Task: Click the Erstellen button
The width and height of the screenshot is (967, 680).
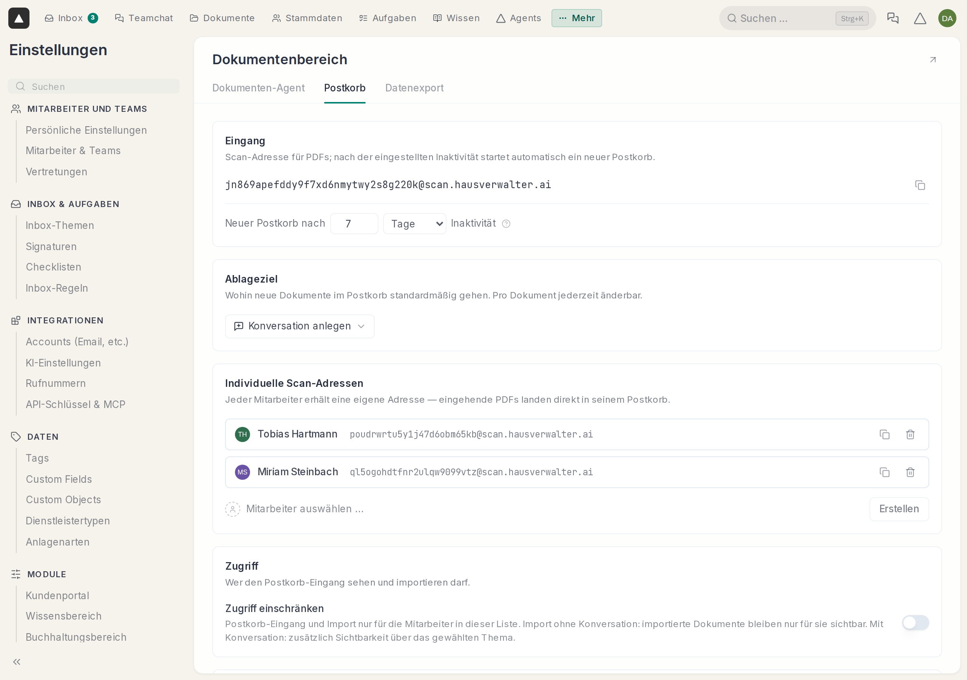Action: (x=899, y=509)
